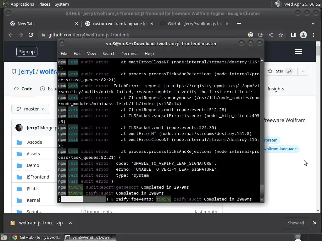Screen dimensions: 322x241
Task: Open the Kernel folder
Action: [33, 200]
